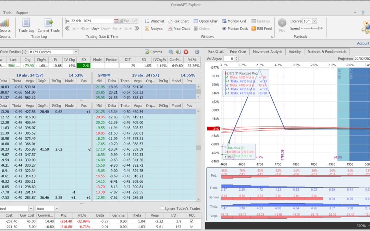Expand the #174 Custom position dropdown
Image resolution: width=370 pixels, height=231 pixels.
(x=76, y=52)
